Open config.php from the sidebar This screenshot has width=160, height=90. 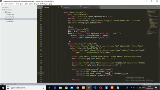pyautogui.click(x=10, y=14)
